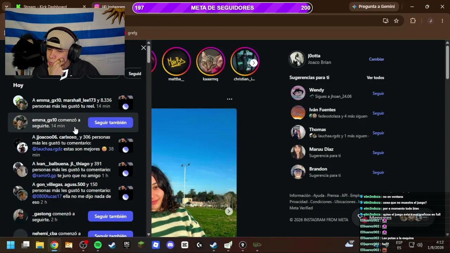This screenshot has width=450, height=253.
Task: Launch Epic Games from taskbar
Action: click(x=127, y=245)
